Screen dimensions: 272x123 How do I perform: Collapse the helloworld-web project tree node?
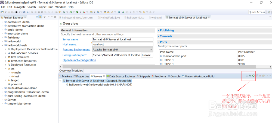coord(2,45)
